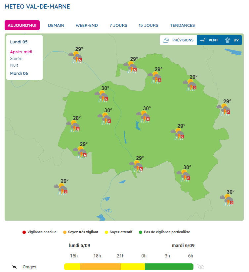Click the green Pas de vigilance particulière legend dot
The width and height of the screenshot is (249, 272).
141,232
